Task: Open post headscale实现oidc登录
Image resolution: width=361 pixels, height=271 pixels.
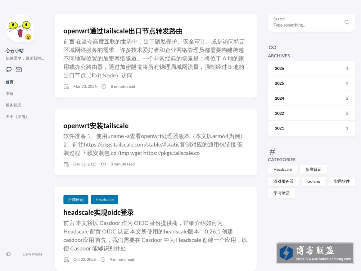Action: [99, 212]
